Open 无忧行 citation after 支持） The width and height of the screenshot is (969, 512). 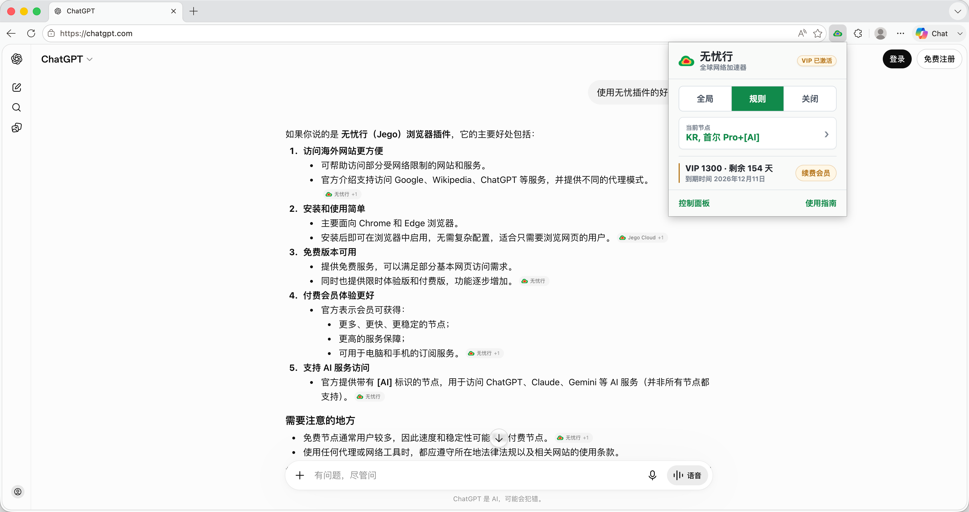click(x=369, y=397)
